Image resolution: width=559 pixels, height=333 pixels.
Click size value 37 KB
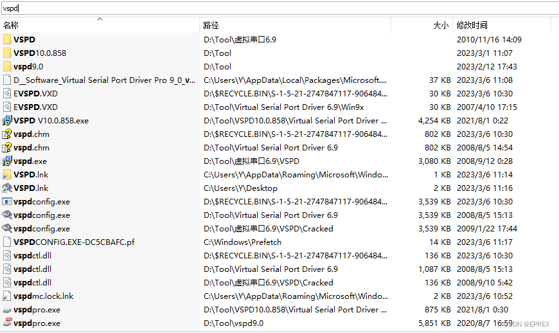pyautogui.click(x=440, y=80)
